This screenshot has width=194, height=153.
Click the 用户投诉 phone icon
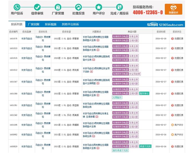click(17, 7)
